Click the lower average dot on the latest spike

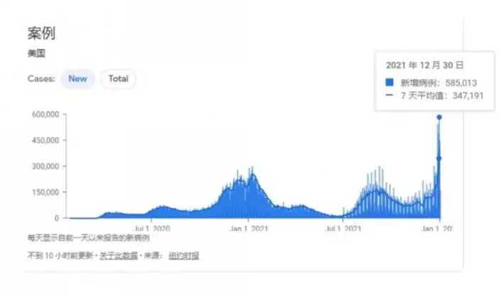point(439,158)
